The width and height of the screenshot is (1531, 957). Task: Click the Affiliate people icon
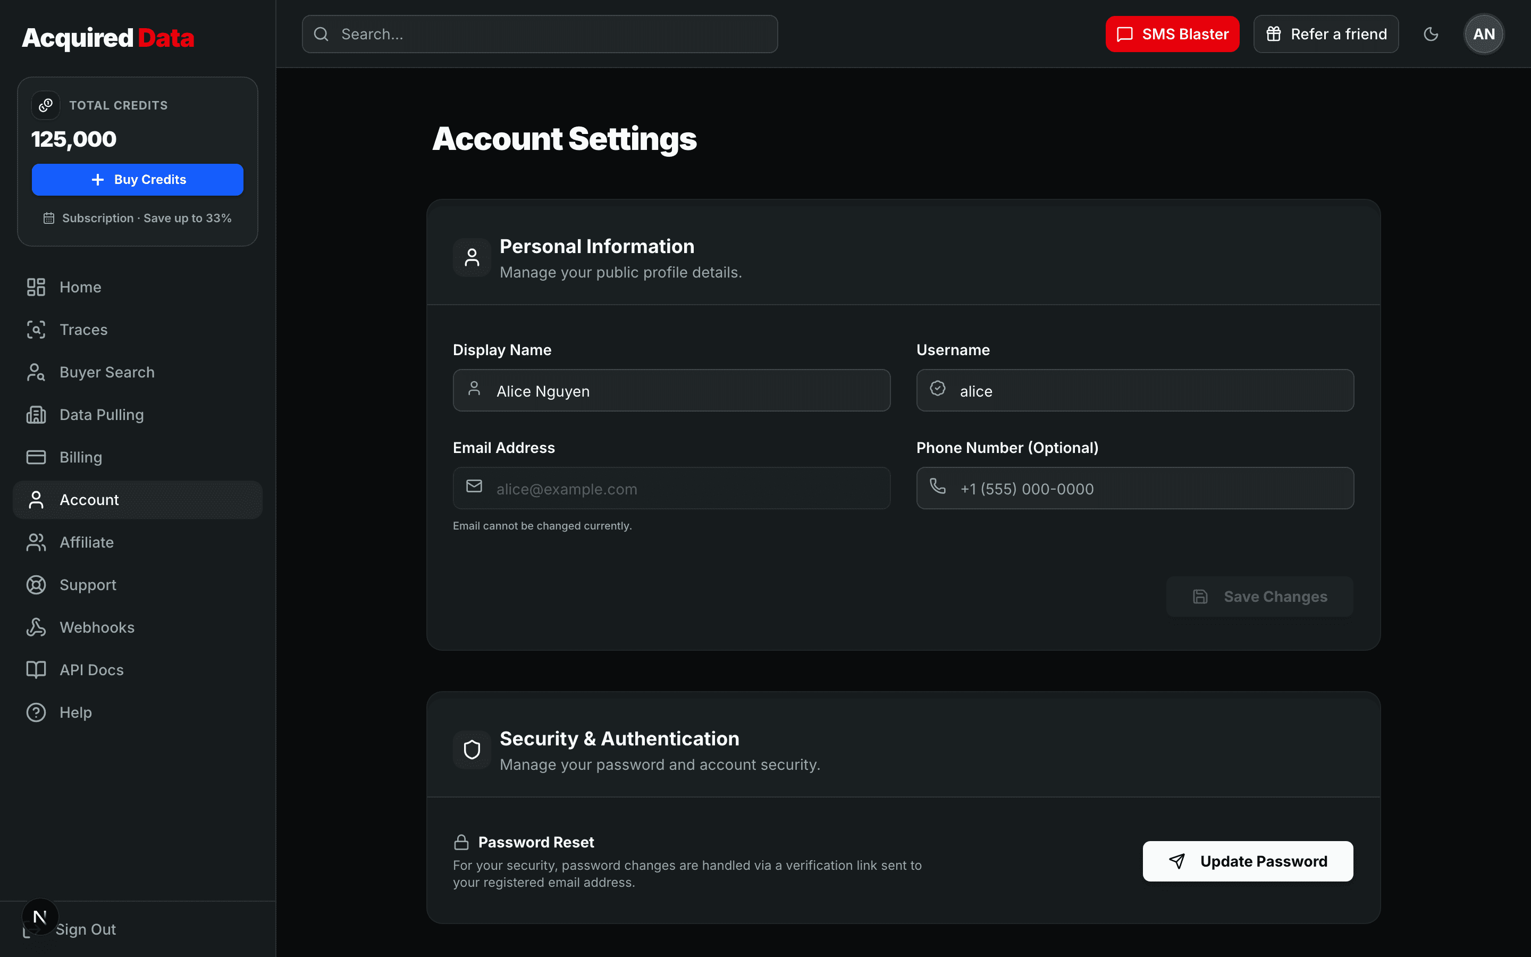click(36, 542)
